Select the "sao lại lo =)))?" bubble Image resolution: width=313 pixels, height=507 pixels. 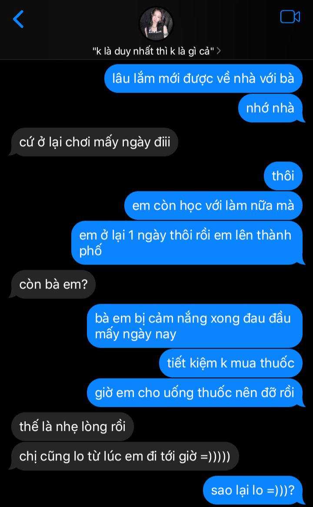tap(253, 490)
